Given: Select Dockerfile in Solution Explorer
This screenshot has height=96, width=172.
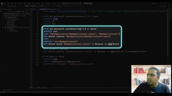Looking at the screenshot, I should point(12,27).
